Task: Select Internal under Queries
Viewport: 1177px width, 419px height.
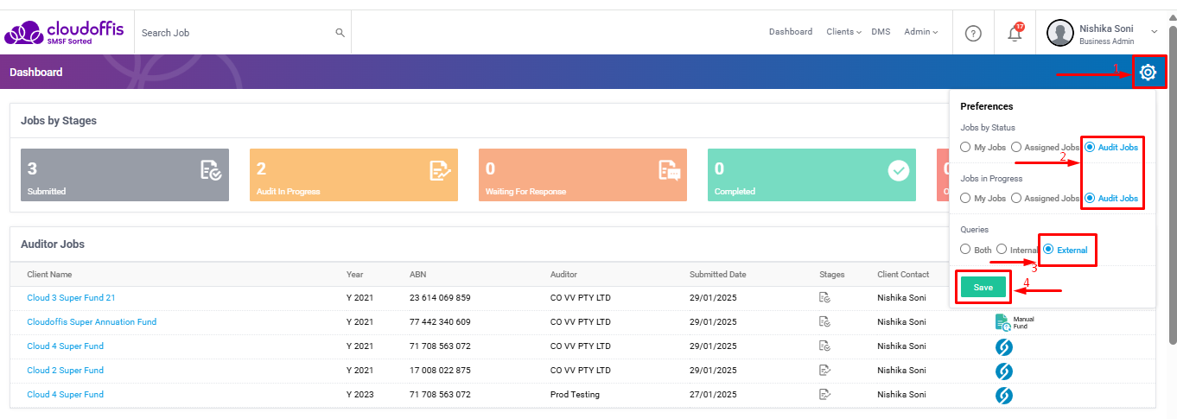Action: tap(1002, 250)
